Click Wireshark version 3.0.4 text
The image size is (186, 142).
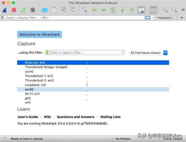coord(62,123)
